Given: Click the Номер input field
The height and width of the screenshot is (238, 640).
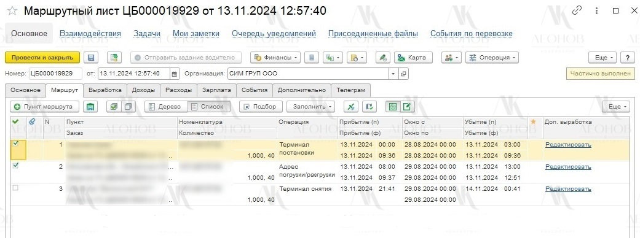Looking at the screenshot, I should [56, 74].
